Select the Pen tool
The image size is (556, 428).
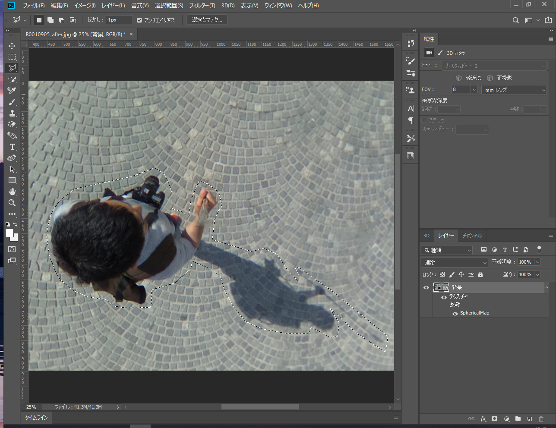click(12, 158)
